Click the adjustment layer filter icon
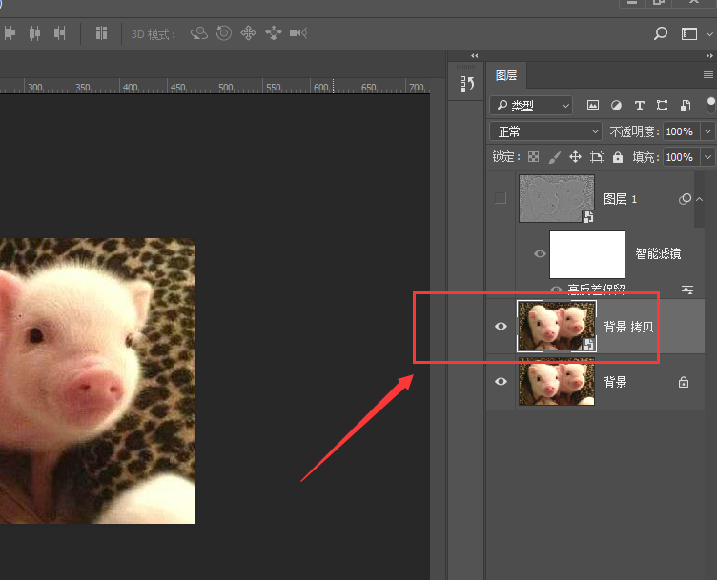This screenshot has width=717, height=580. pyautogui.click(x=616, y=105)
